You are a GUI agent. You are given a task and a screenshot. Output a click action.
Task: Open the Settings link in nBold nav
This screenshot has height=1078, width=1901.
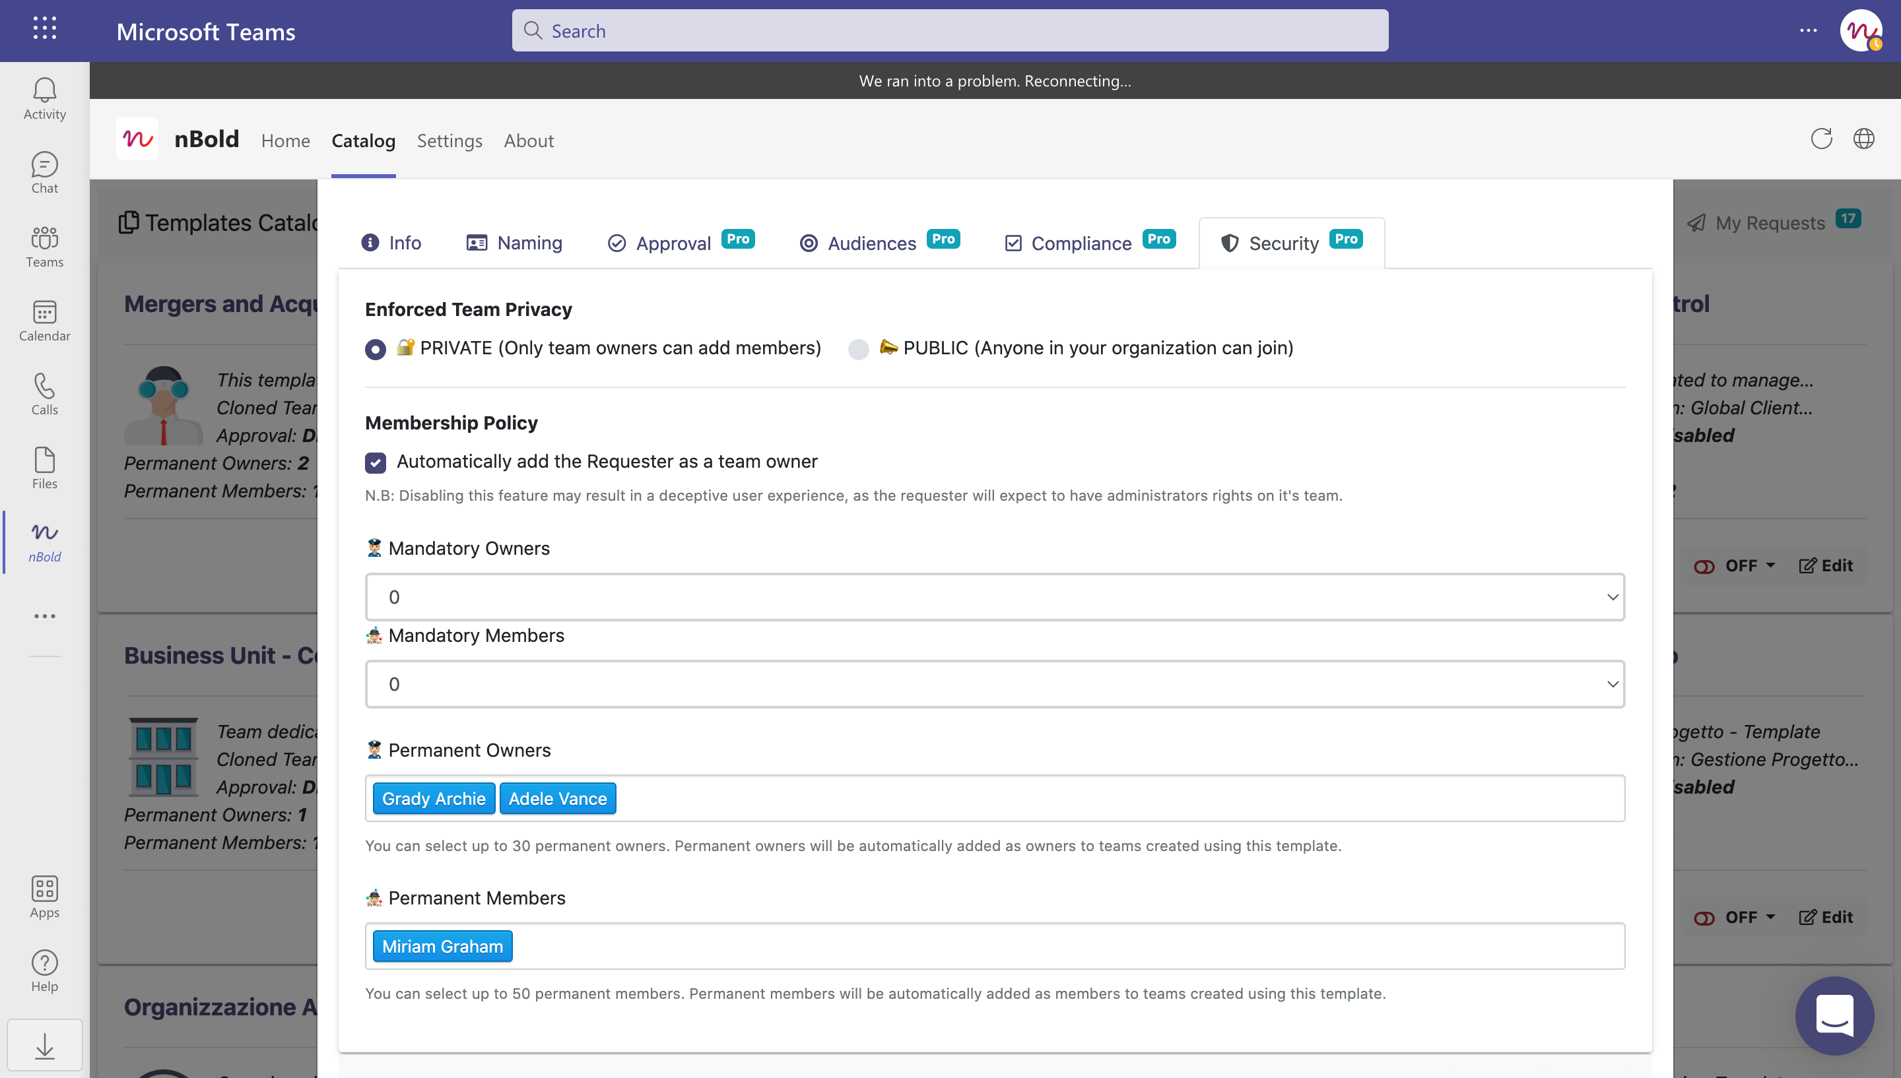450,141
